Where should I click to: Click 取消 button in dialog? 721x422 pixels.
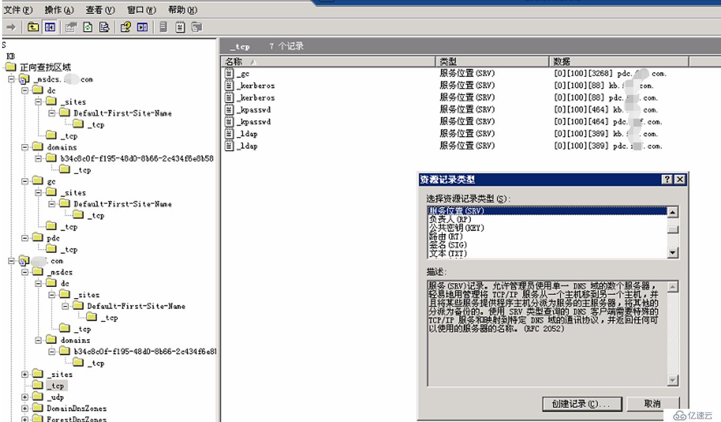coord(652,404)
